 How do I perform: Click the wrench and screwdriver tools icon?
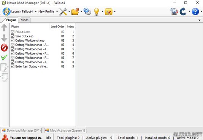pos(63,11)
